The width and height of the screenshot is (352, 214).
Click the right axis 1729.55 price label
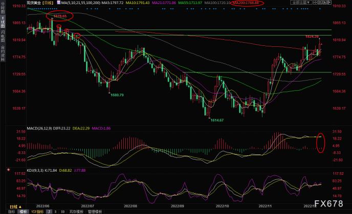339,74
